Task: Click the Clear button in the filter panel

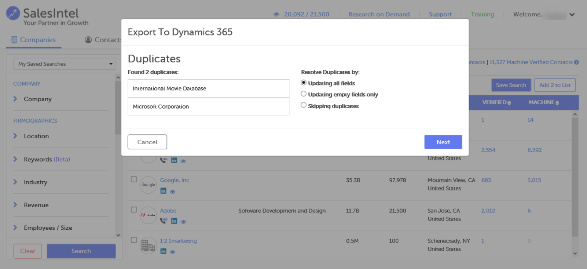Action: 28,251
